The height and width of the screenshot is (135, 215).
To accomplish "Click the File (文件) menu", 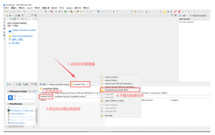I will pos(6,8).
